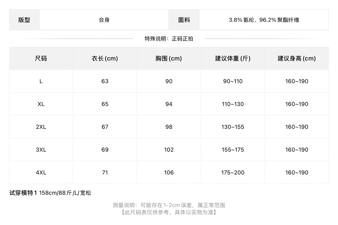Select the model stats 158cm/88斤/L/宽松
338x225 pixels.
[x=65, y=193]
